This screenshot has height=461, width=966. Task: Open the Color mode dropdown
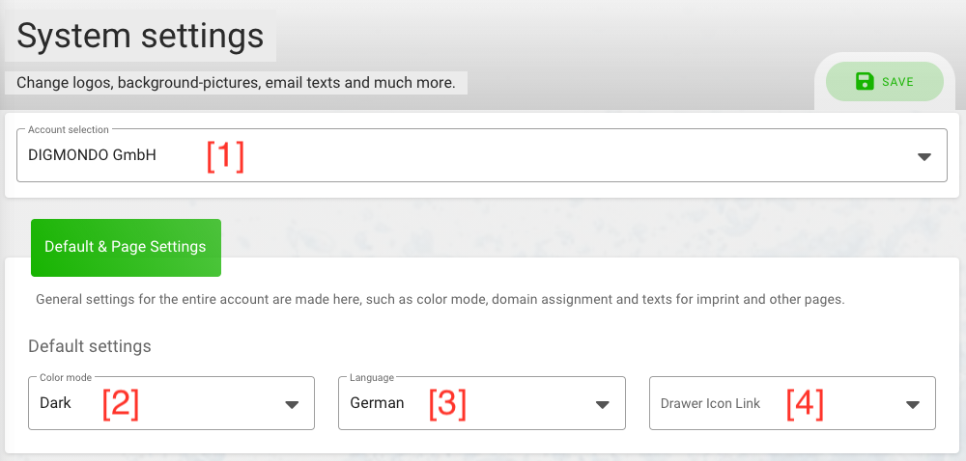point(171,403)
